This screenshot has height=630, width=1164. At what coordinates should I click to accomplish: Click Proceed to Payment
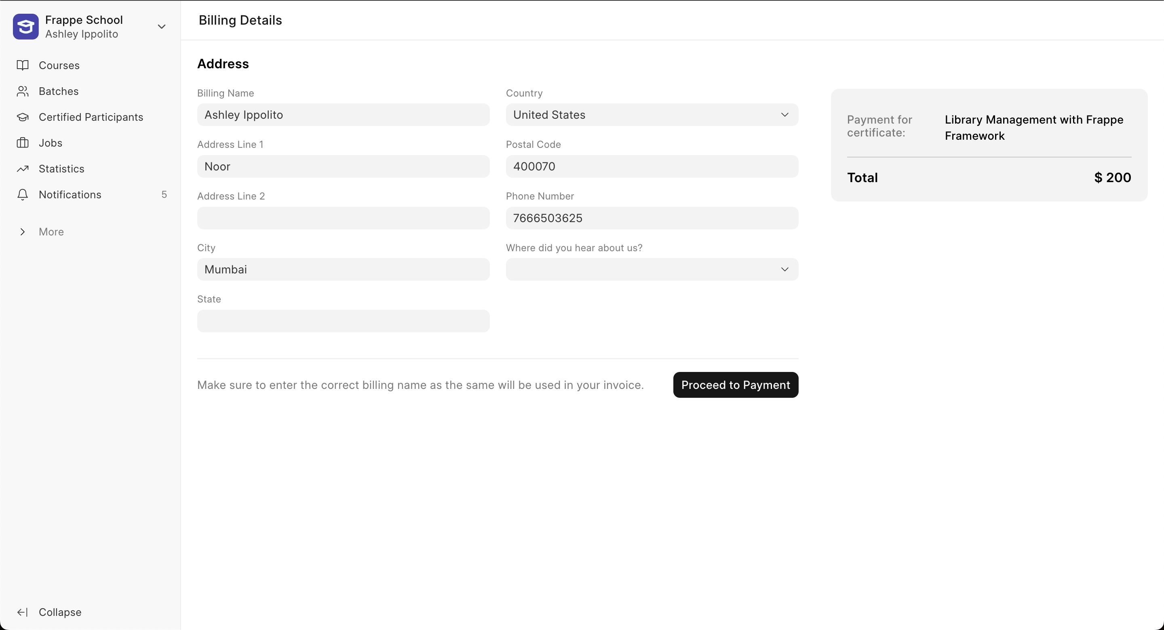(735, 385)
